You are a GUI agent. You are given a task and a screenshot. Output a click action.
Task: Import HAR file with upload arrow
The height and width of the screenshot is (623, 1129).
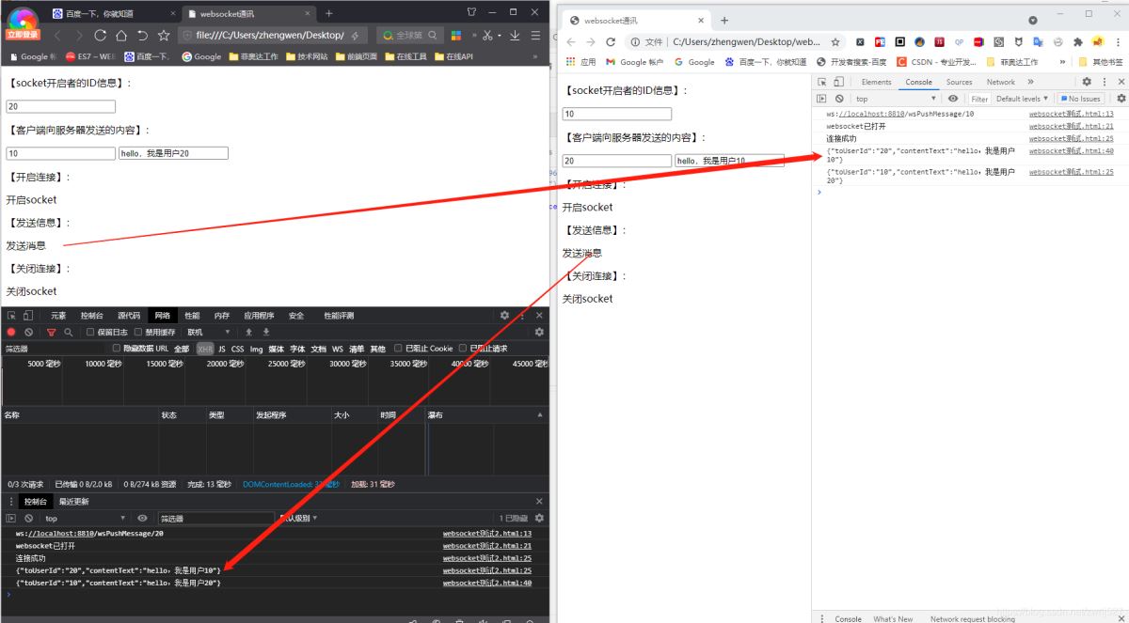click(248, 332)
